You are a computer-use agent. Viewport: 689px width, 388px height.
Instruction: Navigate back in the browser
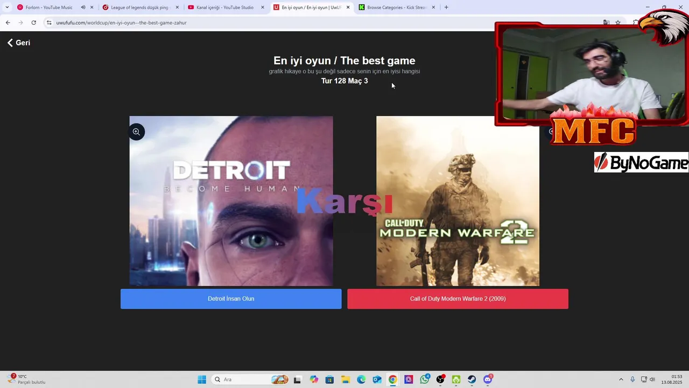[8, 23]
